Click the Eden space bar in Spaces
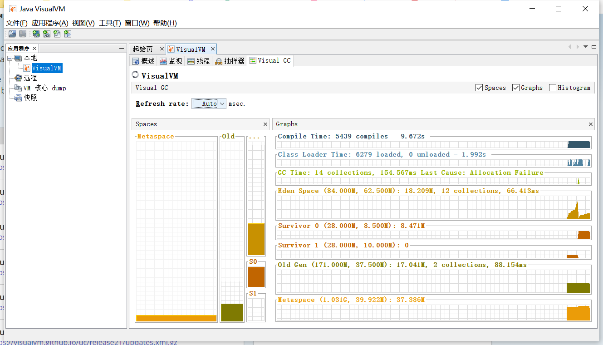Image resolution: width=603 pixels, height=345 pixels. tap(256, 239)
